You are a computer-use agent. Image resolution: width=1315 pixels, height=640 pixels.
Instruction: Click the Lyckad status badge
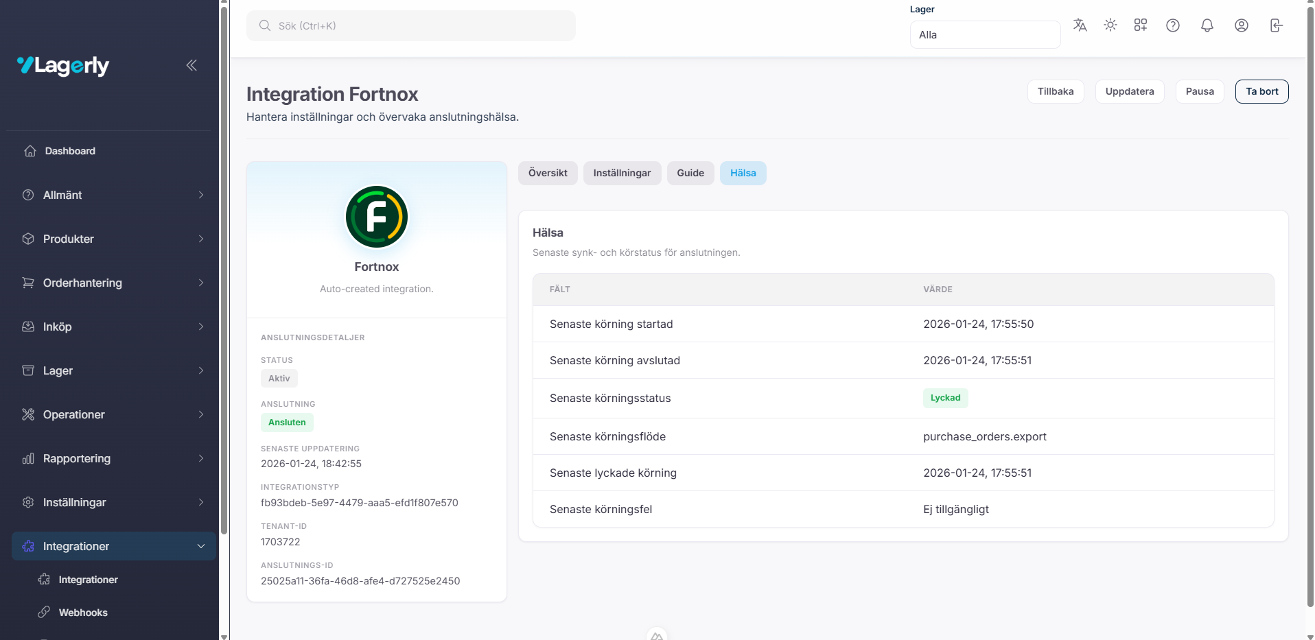tap(946, 398)
